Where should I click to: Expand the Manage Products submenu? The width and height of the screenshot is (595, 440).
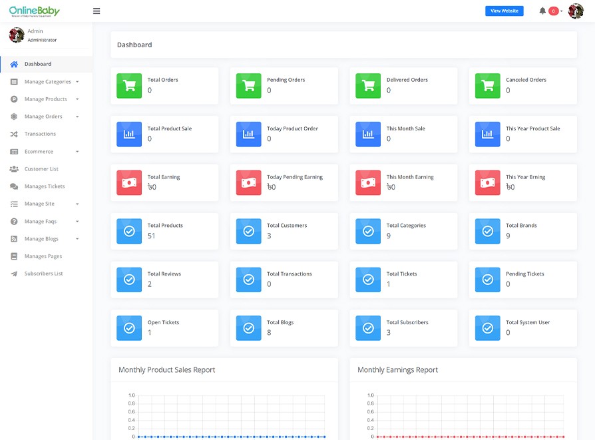(x=45, y=99)
